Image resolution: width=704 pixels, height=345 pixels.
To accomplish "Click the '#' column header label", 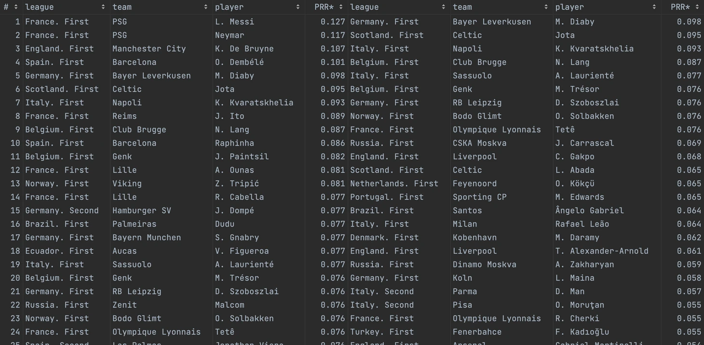I will (6, 7).
